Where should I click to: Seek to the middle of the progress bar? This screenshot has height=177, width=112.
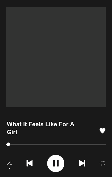pyautogui.click(x=56, y=144)
